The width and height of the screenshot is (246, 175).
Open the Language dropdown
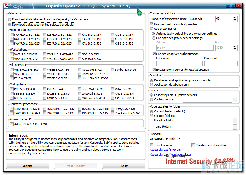point(174,139)
